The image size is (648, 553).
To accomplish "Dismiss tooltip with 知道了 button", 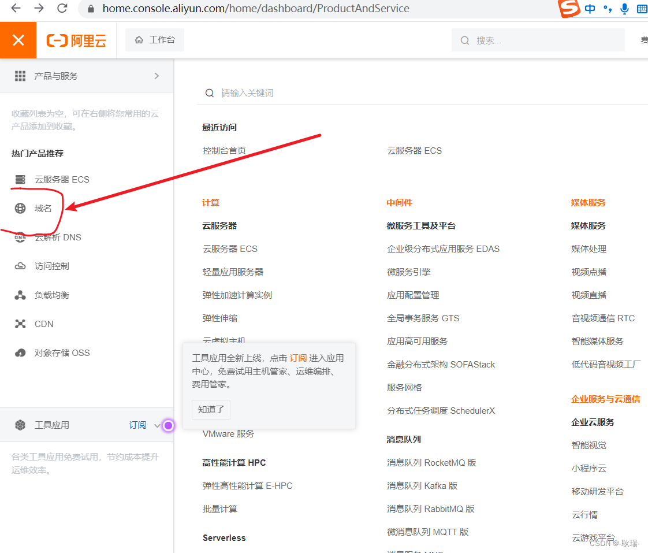I will [211, 410].
